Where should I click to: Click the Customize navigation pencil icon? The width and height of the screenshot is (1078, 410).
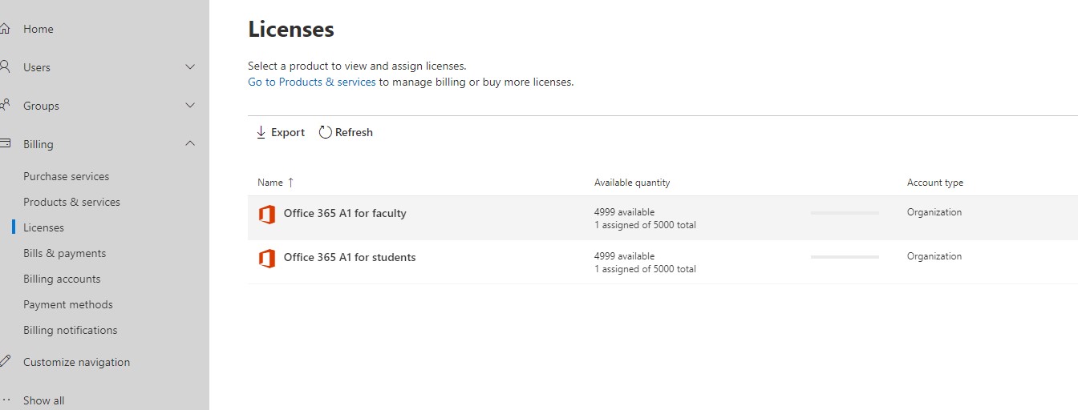(4, 361)
